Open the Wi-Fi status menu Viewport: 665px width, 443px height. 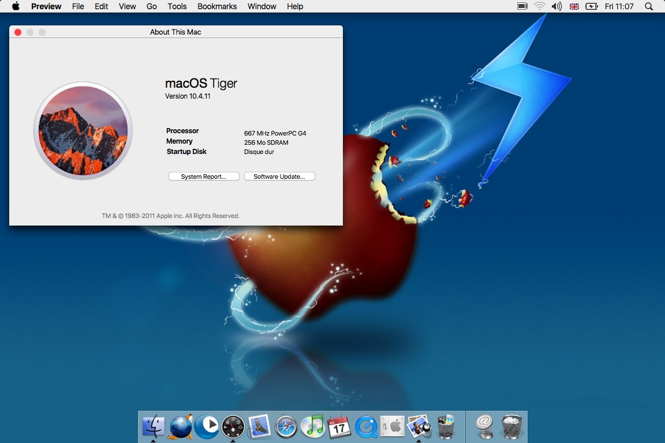click(540, 6)
